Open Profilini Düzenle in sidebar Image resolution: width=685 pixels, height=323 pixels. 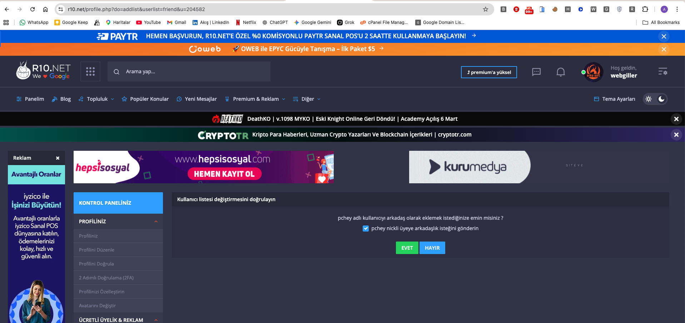[118, 250]
